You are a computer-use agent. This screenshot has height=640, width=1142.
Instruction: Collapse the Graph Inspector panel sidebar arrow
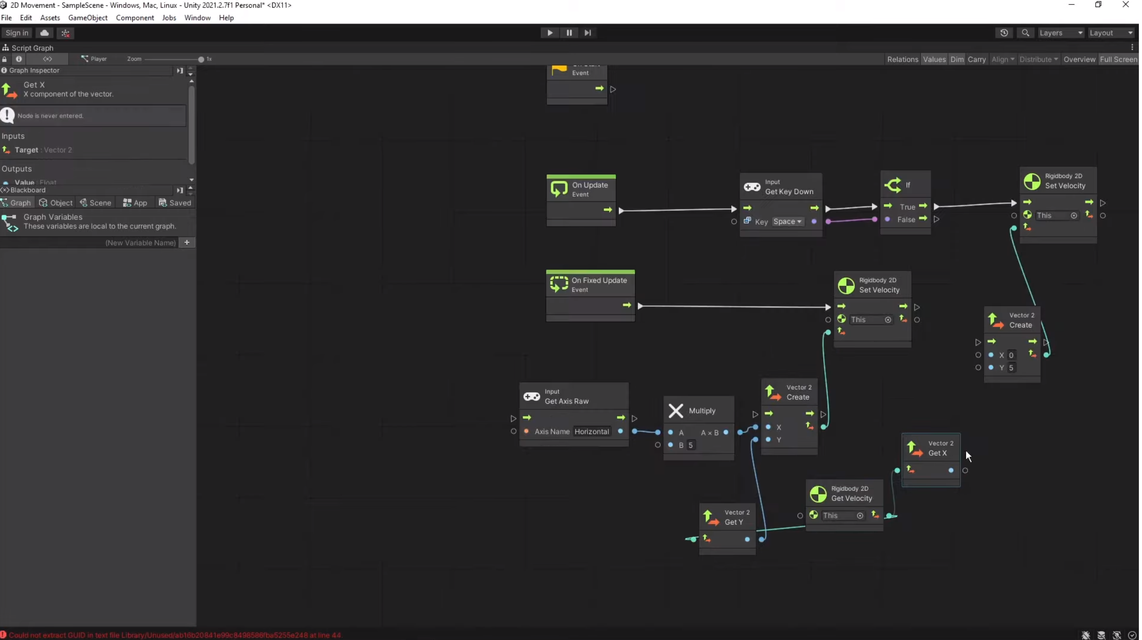(x=180, y=71)
